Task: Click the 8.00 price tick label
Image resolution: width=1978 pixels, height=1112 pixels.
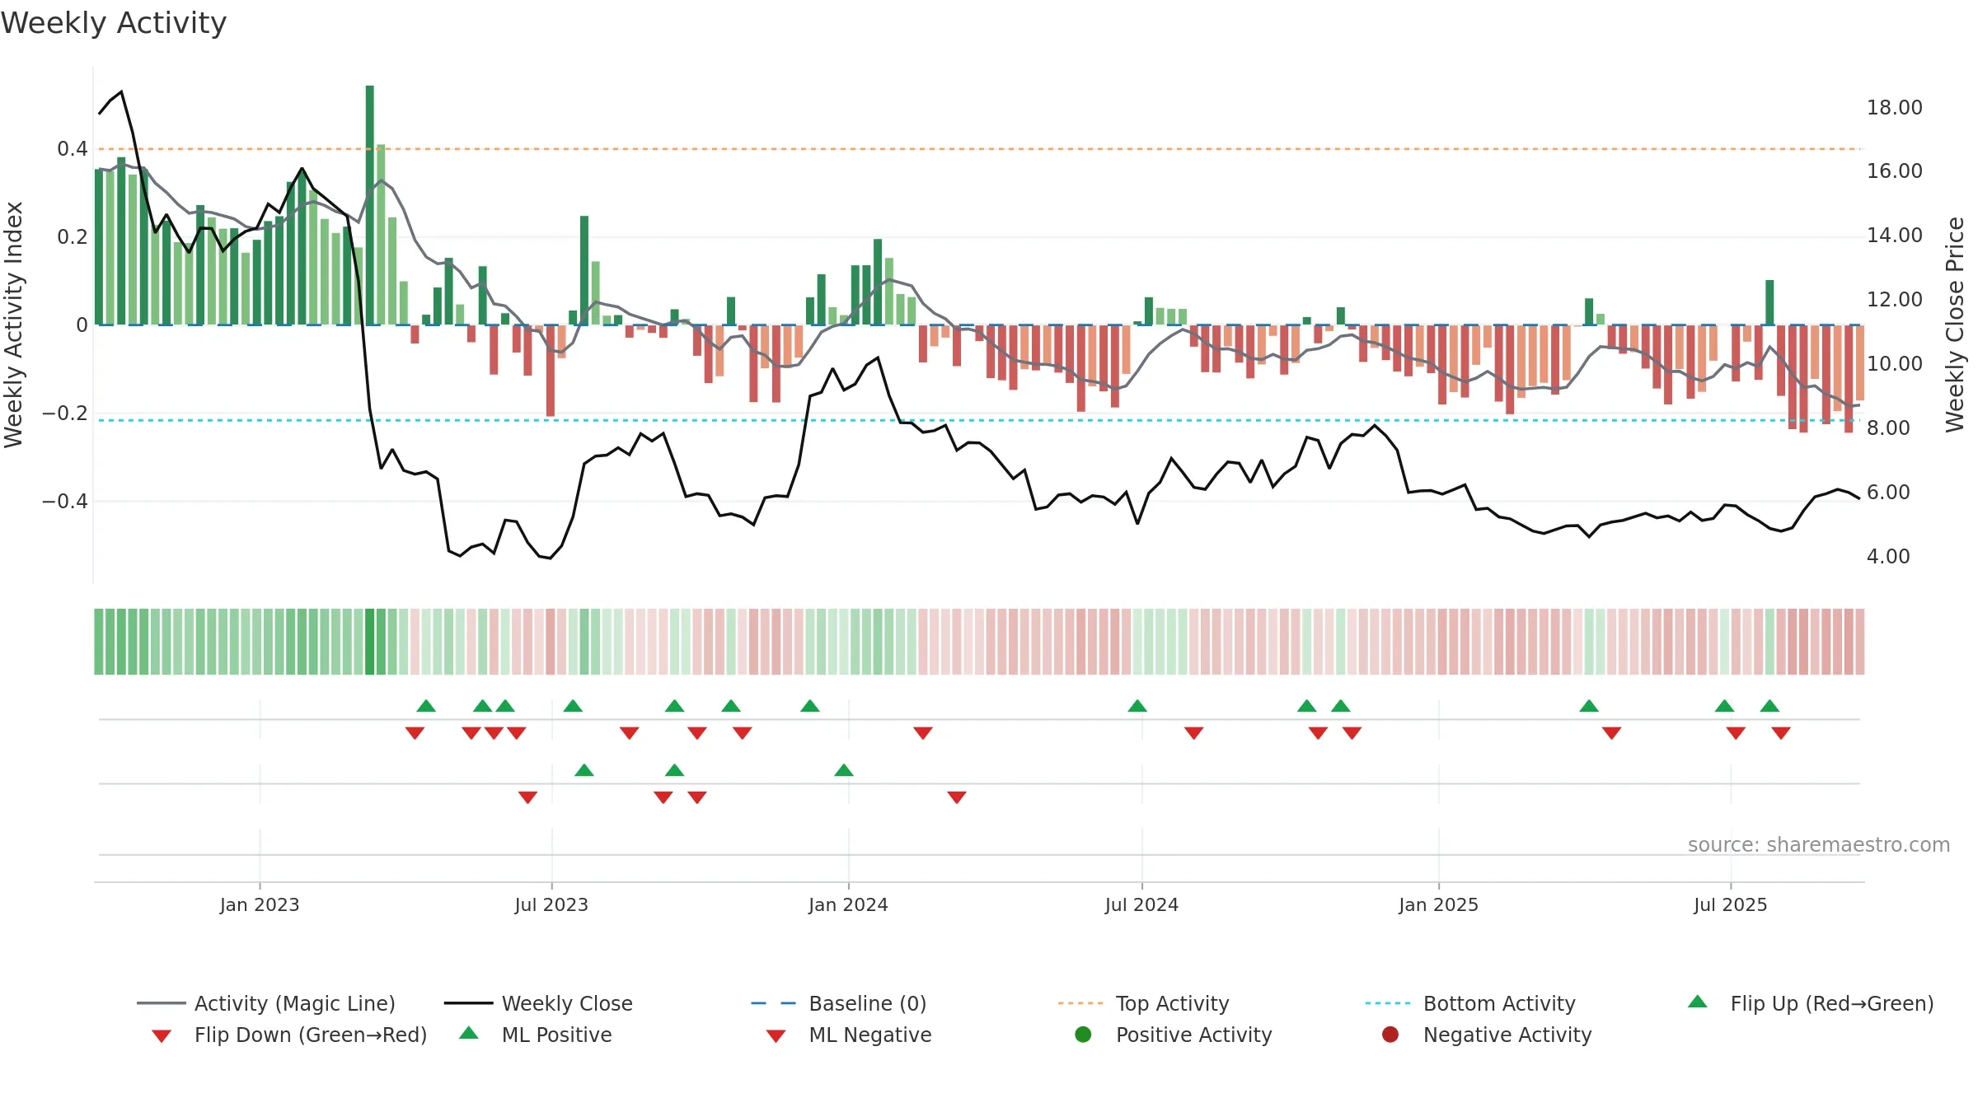Action: click(x=1888, y=428)
